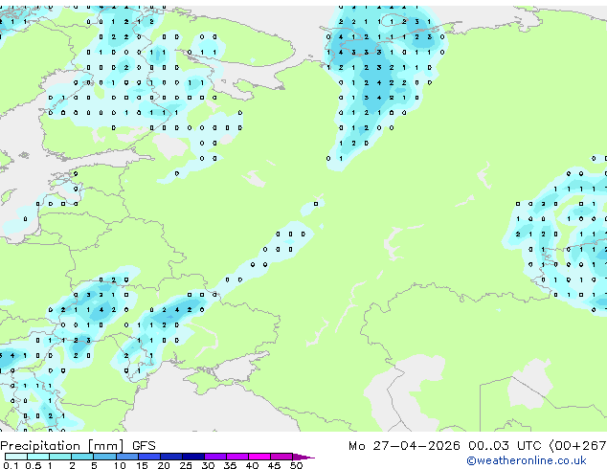This screenshot has width=607, height=469.
Task: Click the over-50 mm arrow tip of legend
Action: tap(303, 457)
